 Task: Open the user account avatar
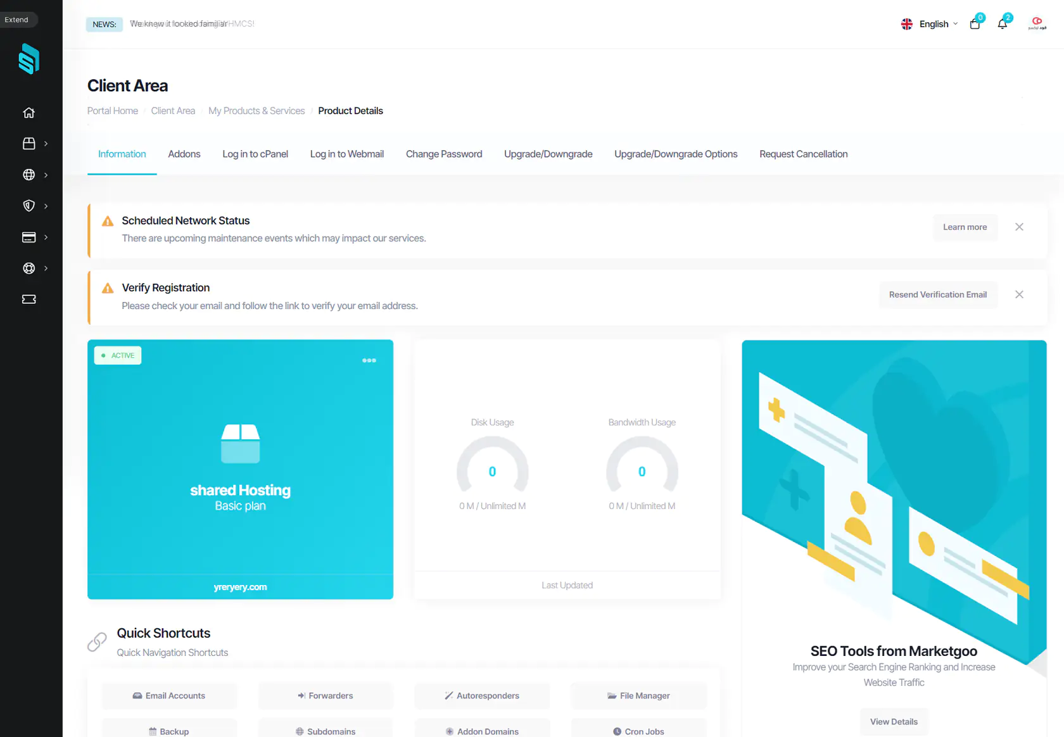click(1037, 23)
